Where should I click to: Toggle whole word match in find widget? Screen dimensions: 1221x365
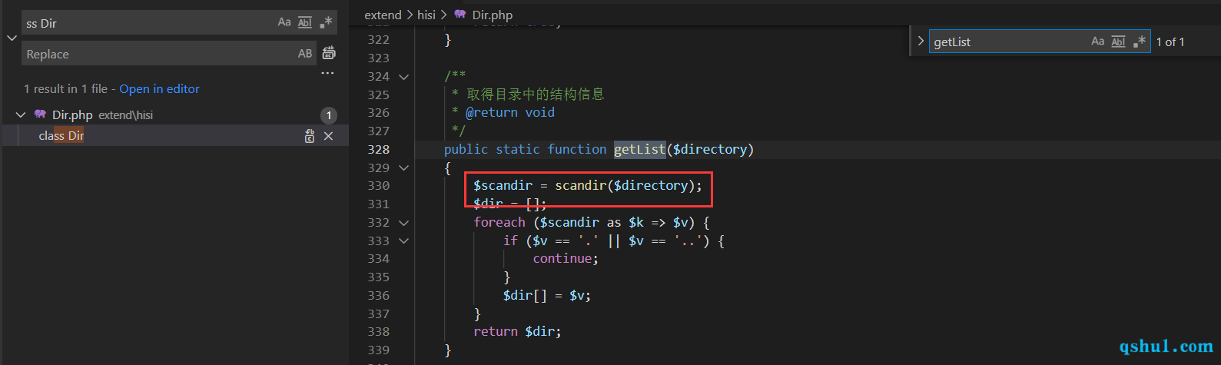(1119, 41)
